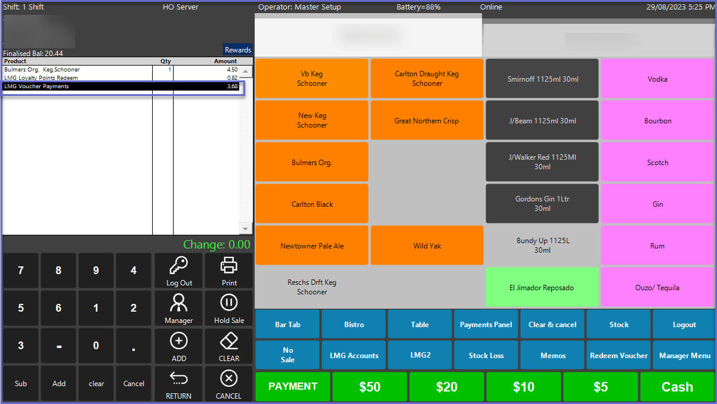Add Carlton Draught Keg Schooner
This screenshot has width=717, height=404.
(x=427, y=79)
